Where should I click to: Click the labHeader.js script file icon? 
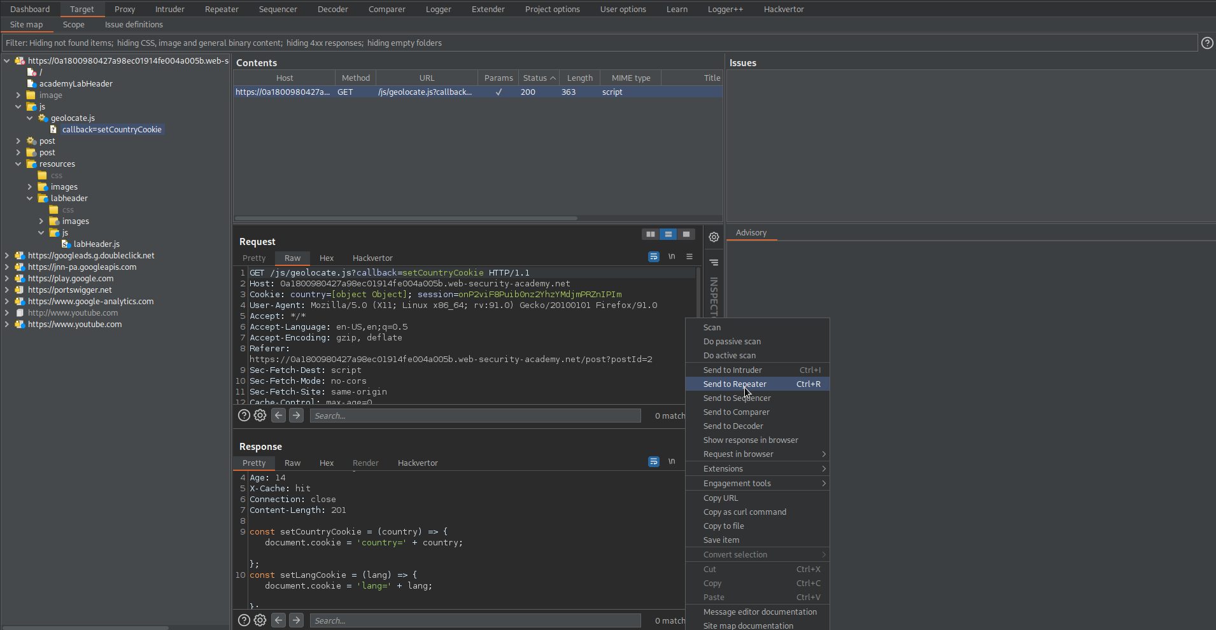coord(66,244)
